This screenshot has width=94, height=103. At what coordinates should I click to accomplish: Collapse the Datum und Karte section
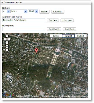(x=2, y=3)
